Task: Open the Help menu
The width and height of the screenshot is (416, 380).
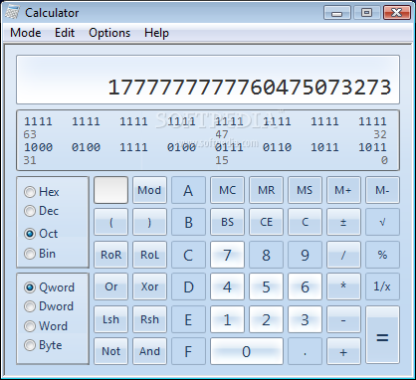Action: coord(156,33)
